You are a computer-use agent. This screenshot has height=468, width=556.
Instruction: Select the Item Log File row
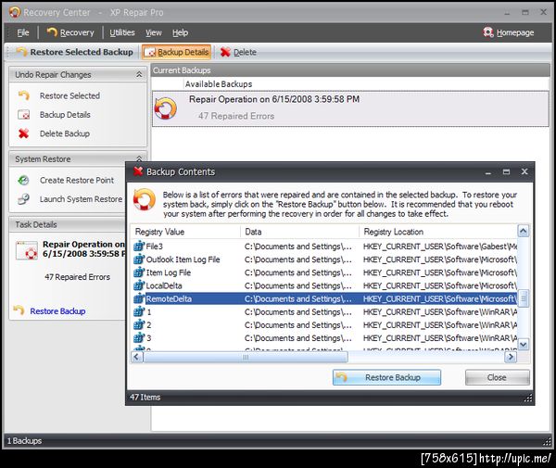click(x=325, y=272)
